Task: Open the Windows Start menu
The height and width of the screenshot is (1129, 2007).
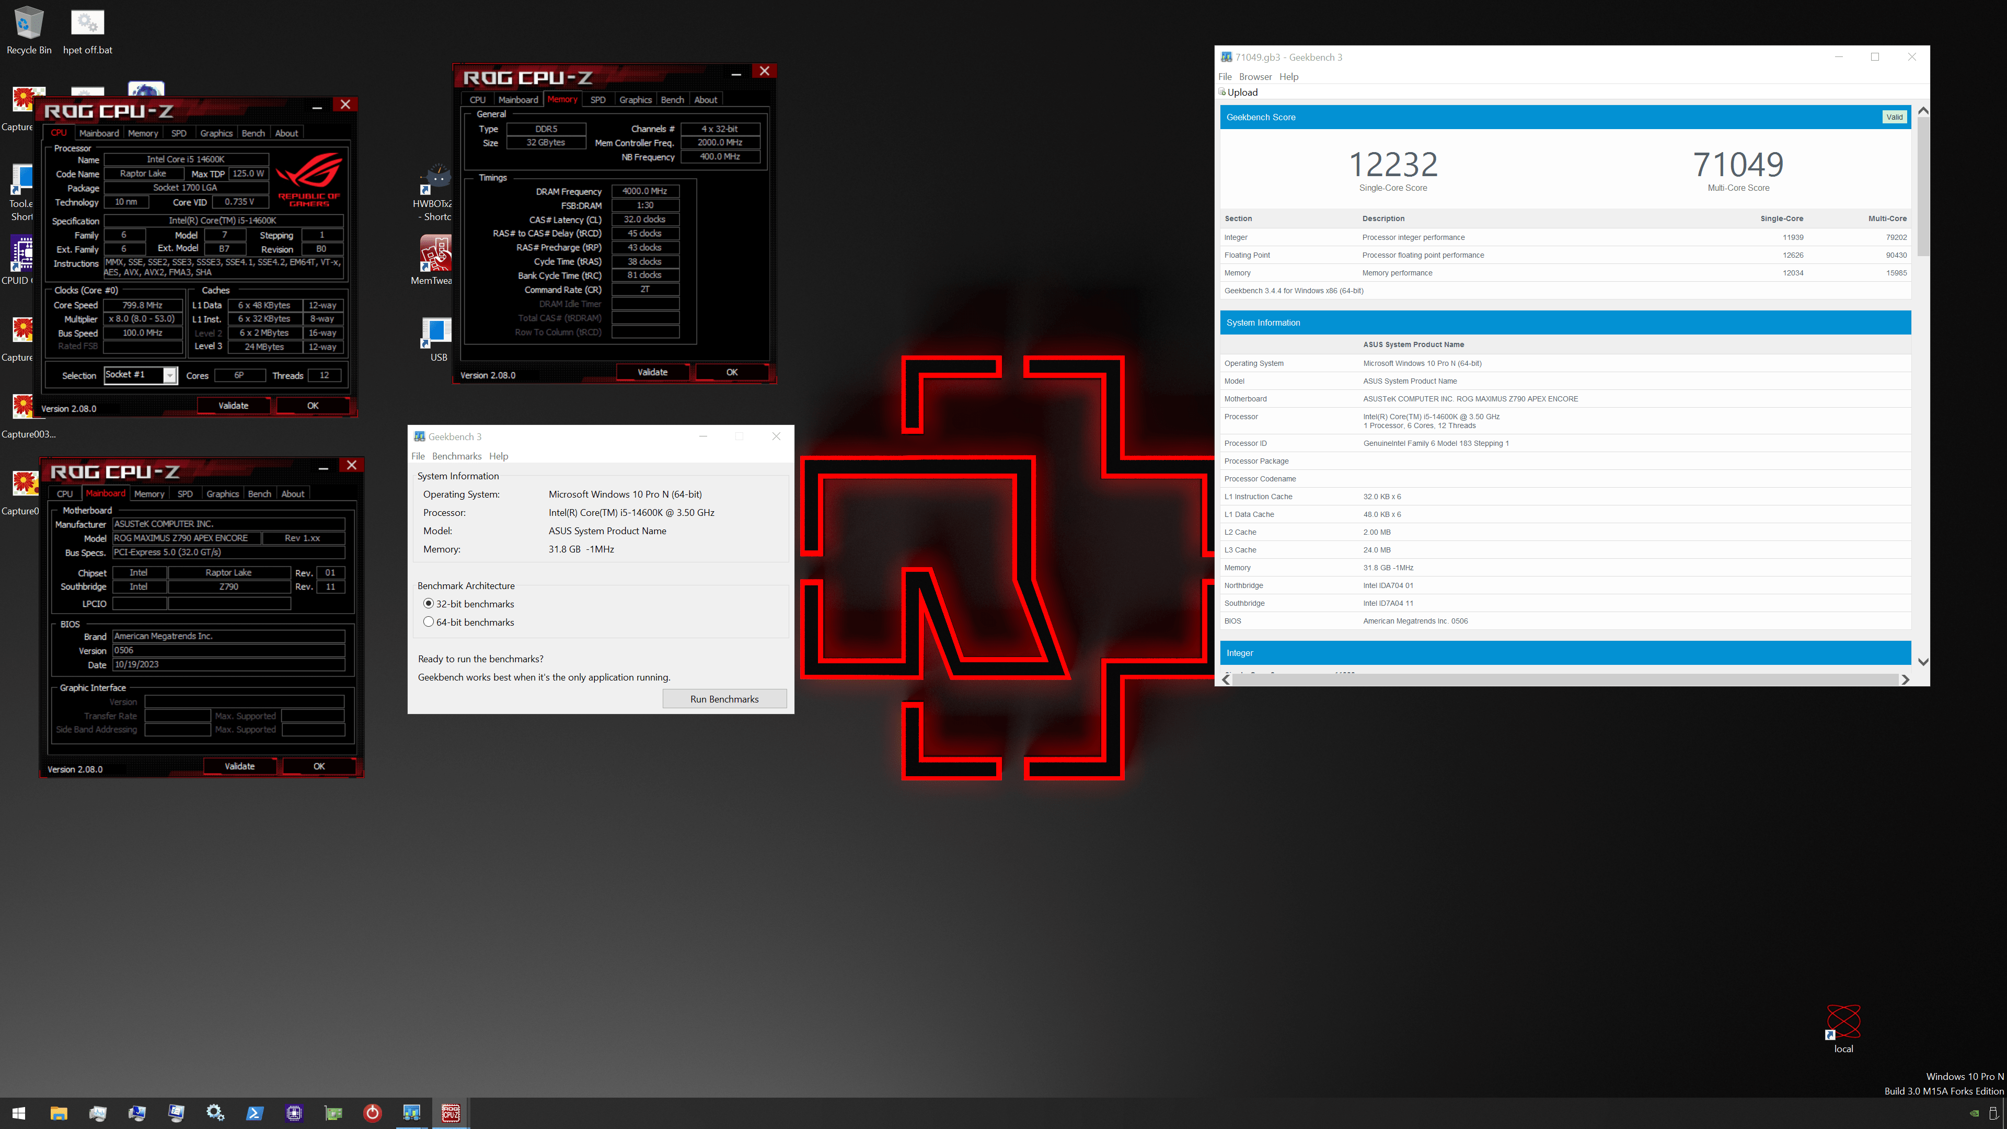Action: (x=19, y=1113)
